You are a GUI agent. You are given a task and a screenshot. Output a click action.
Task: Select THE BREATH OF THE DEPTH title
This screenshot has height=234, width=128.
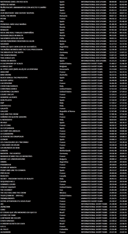[12, 52]
